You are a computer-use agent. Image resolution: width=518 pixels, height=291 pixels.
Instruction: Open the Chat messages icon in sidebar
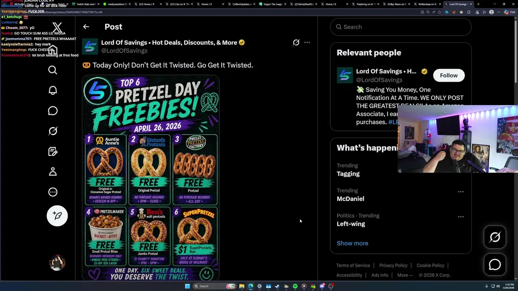pos(53,111)
